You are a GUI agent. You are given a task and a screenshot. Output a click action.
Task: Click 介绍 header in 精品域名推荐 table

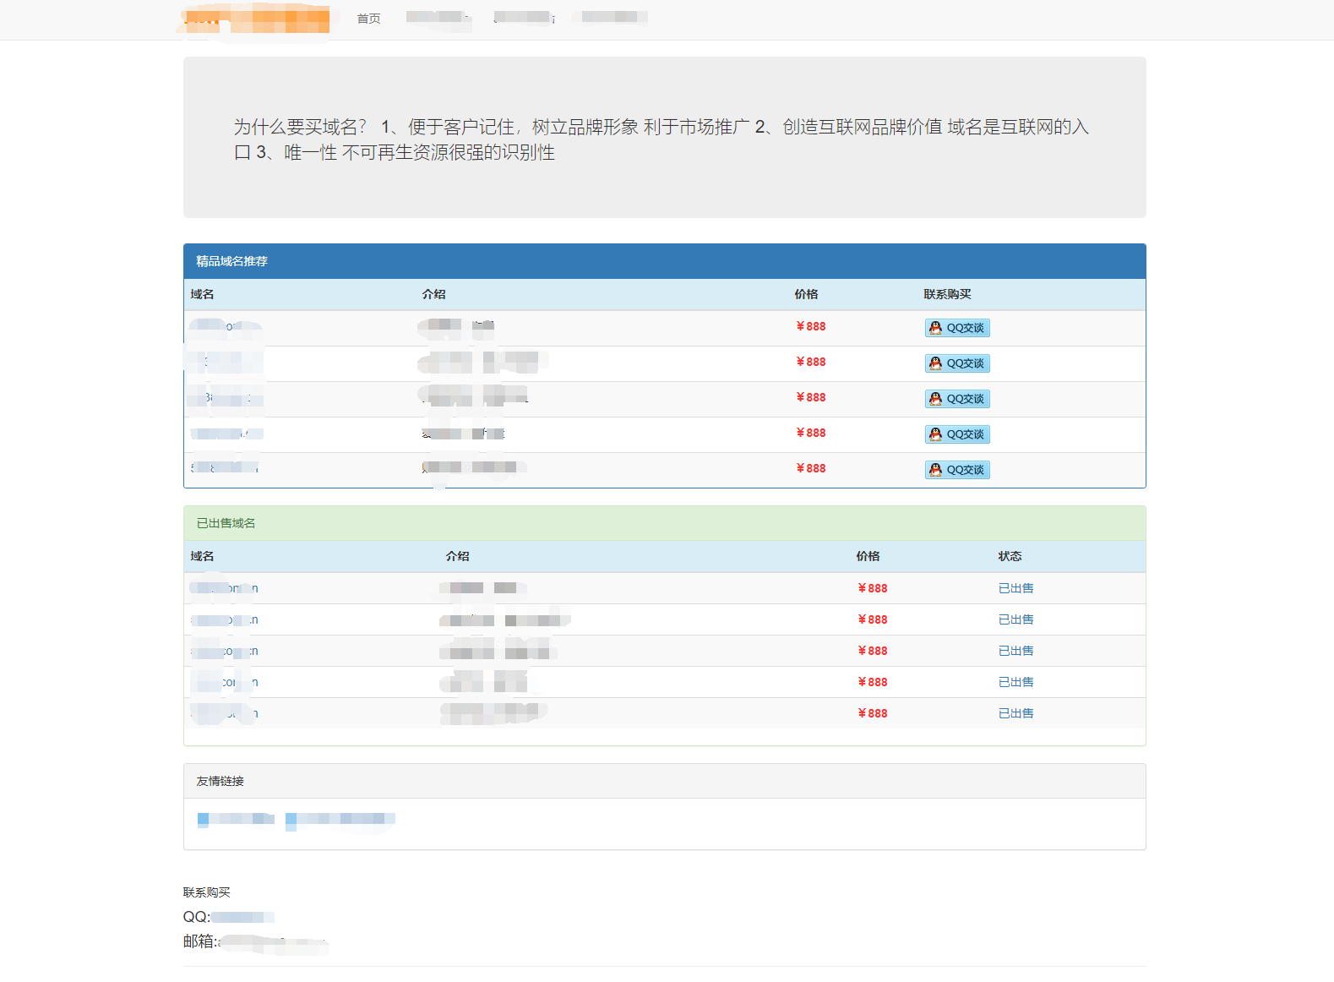433,294
